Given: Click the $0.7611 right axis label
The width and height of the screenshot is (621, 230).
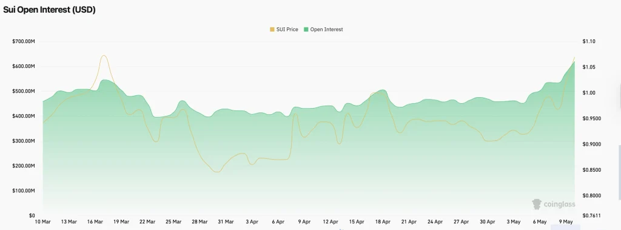Looking at the screenshot, I should coord(591,215).
